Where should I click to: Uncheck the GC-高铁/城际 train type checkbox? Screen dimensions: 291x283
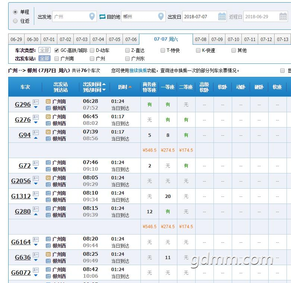pyautogui.click(x=57, y=50)
